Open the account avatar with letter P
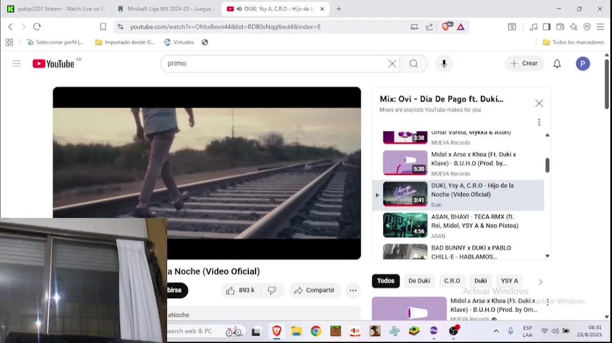Viewport: 612px width, 343px height. coord(582,63)
